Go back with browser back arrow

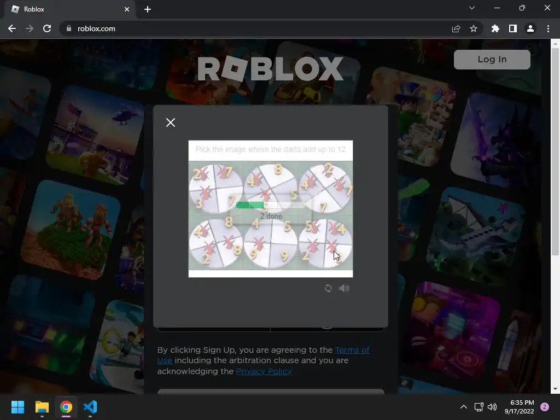[12, 28]
